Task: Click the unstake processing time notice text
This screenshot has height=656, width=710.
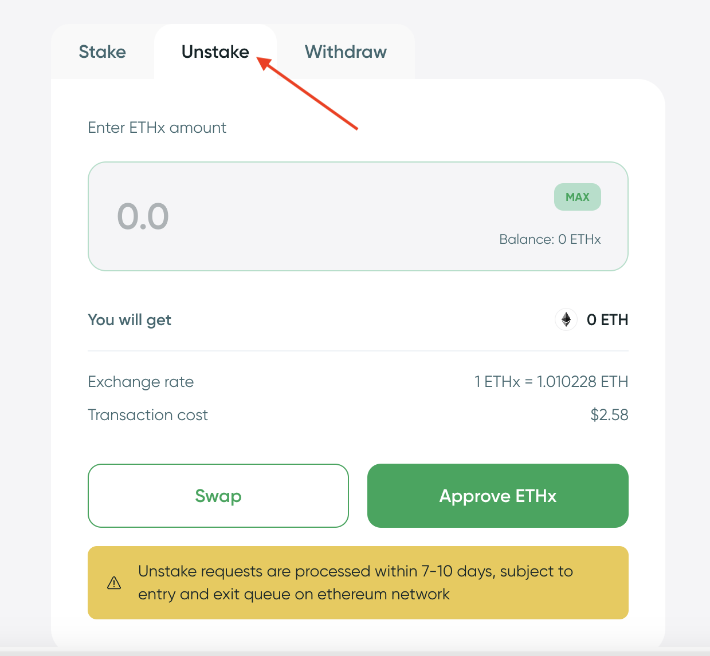Action: coord(355,583)
